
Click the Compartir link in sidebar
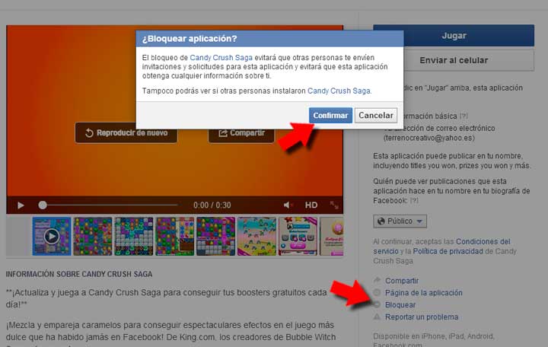[x=401, y=281]
